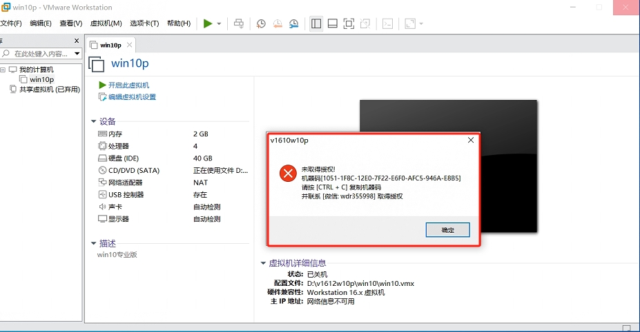The height and width of the screenshot is (332, 640).
Task: Click the hard disk icon beside 硬盘
Action: pos(102,158)
